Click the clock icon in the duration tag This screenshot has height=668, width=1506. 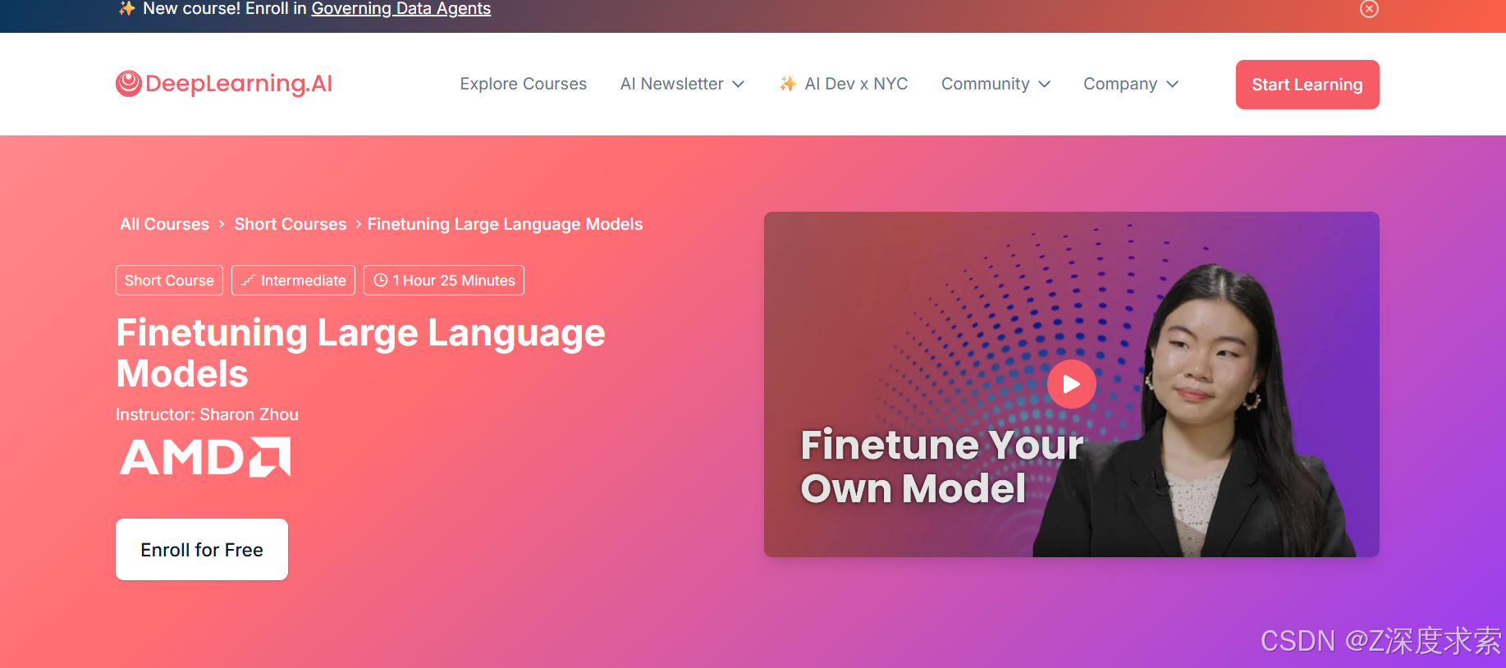(381, 281)
